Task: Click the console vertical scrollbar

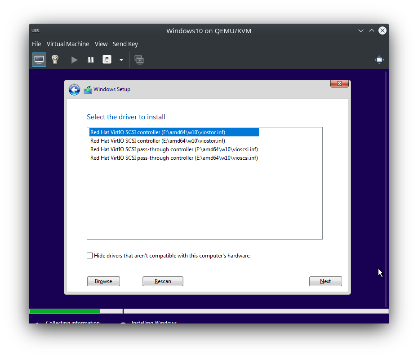Action: pos(386,189)
